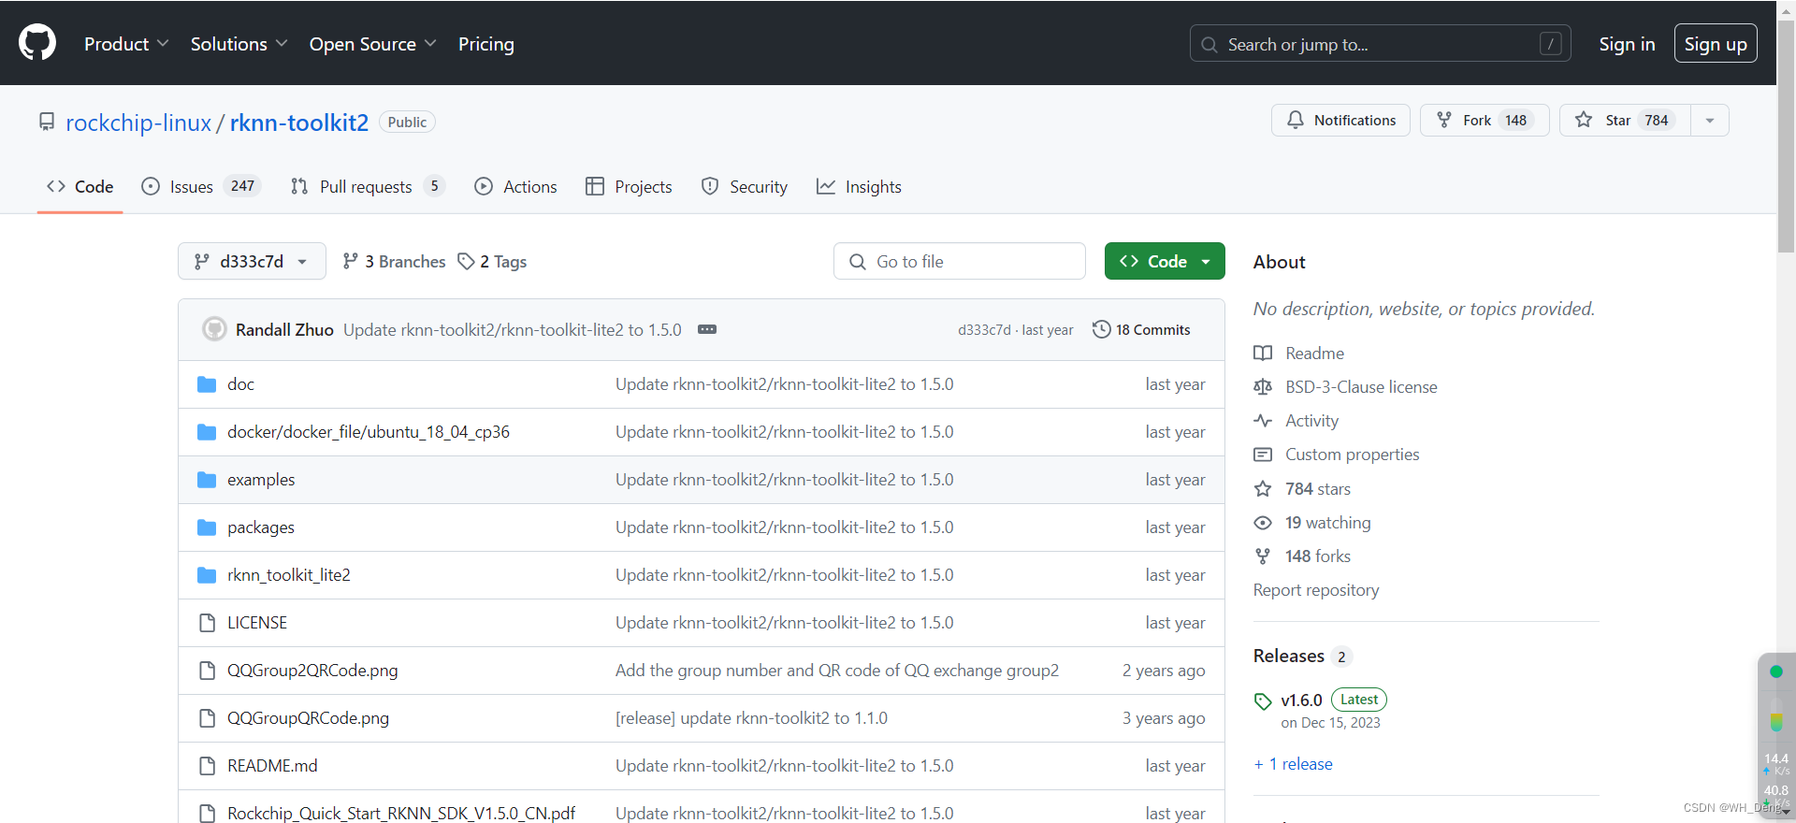This screenshot has height=823, width=1796.
Task: Open the latest commit d333c7d hash link
Action: tap(984, 330)
